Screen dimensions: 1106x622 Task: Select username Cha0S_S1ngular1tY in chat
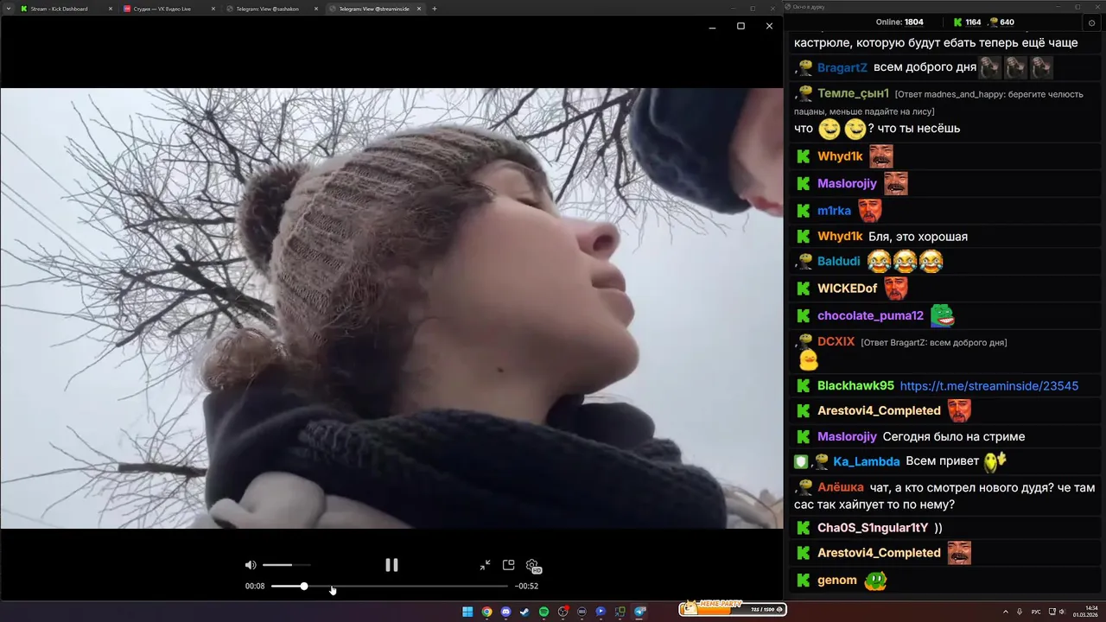point(873,528)
